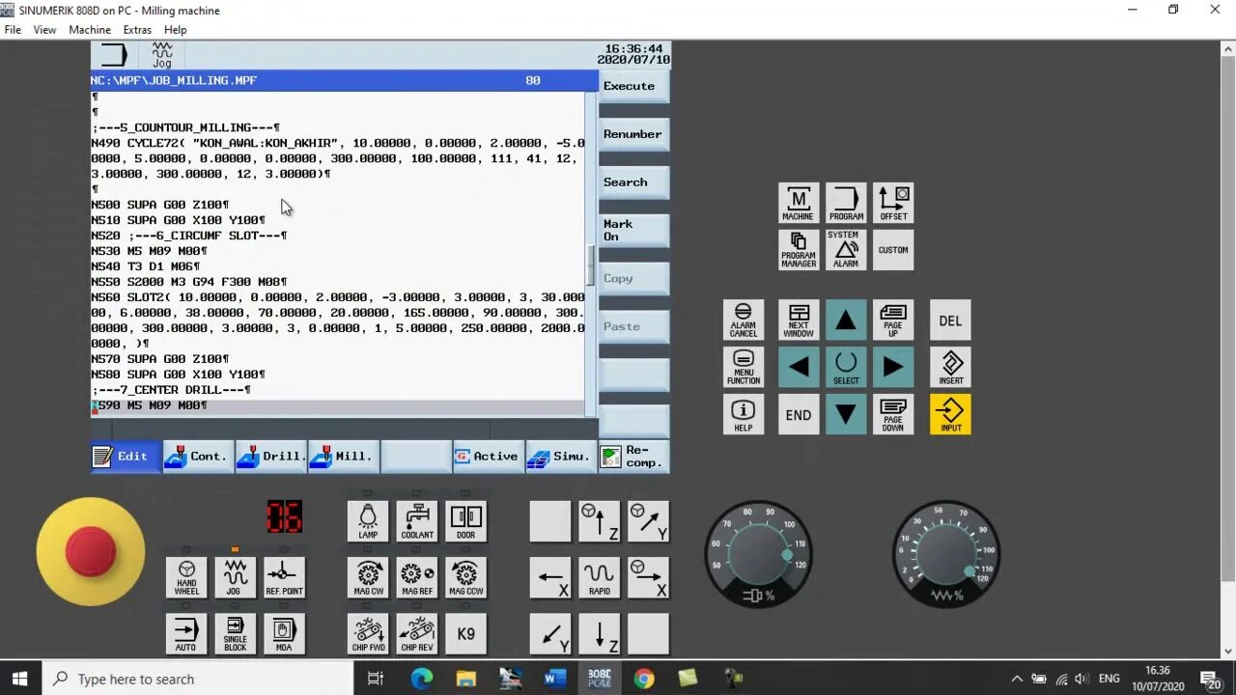The width and height of the screenshot is (1236, 695).
Task: Open the PROGRAM key on panel
Action: point(846,203)
